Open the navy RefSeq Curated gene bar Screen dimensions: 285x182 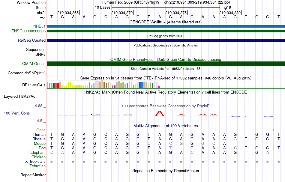[x=166, y=40]
